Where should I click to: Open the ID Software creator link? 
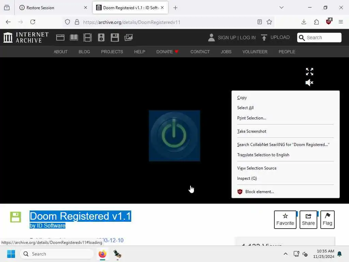pyautogui.click(x=51, y=226)
